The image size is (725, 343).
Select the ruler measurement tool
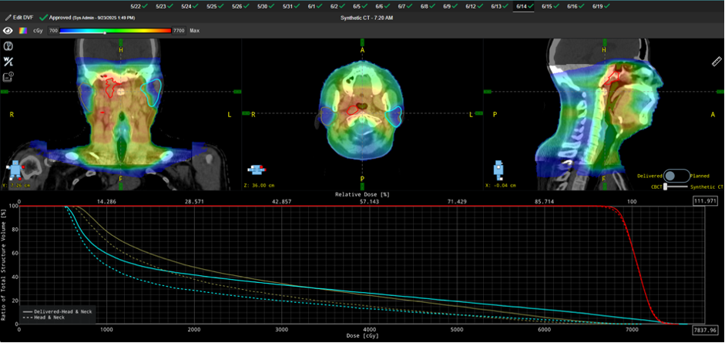[x=716, y=62]
